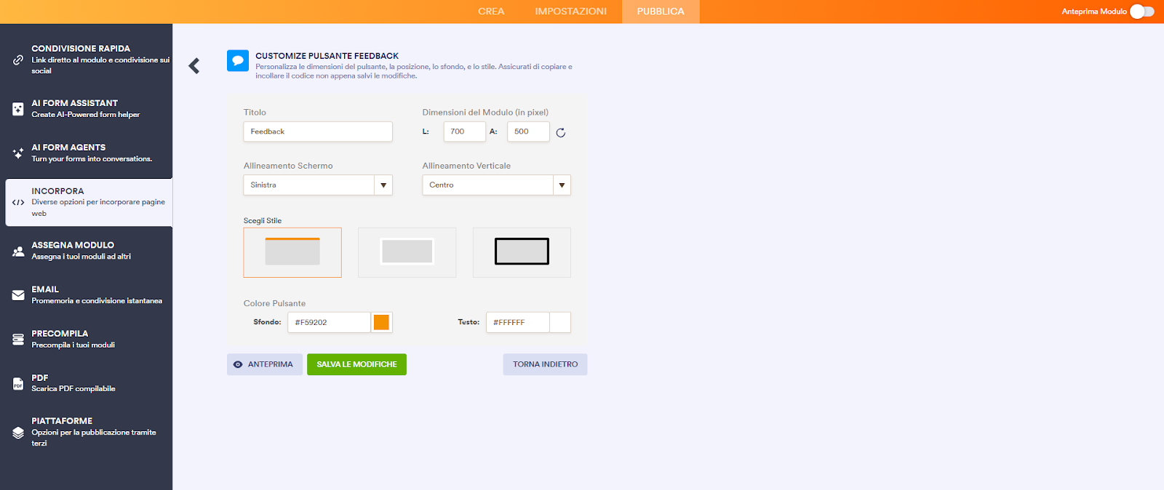Screen dimensions: 1164x490
Task: Click the Condivisione Rapida link icon
Action: [18, 60]
